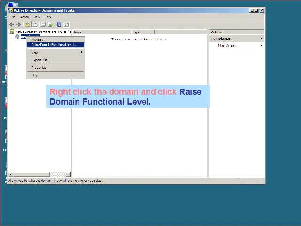Image resolution: width=301 pixels, height=226 pixels.
Task: Toggle the Show/Hide Action Pane toolbar icon
Action: click(x=66, y=24)
